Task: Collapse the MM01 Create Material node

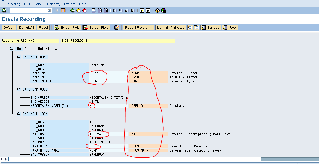Action: [11, 49]
